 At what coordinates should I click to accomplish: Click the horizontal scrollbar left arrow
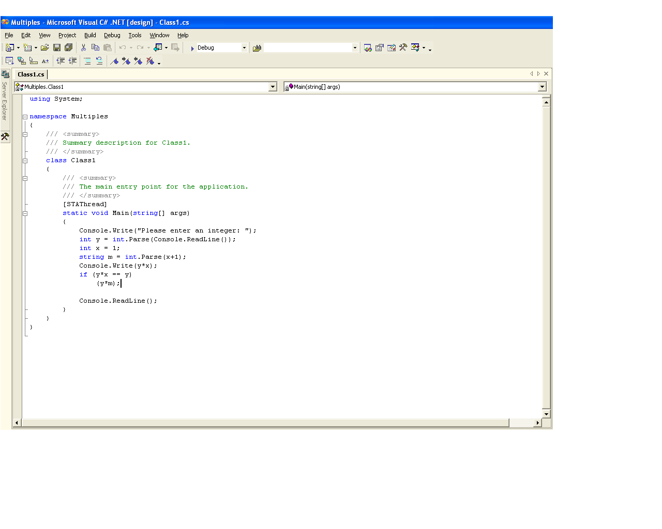click(17, 423)
